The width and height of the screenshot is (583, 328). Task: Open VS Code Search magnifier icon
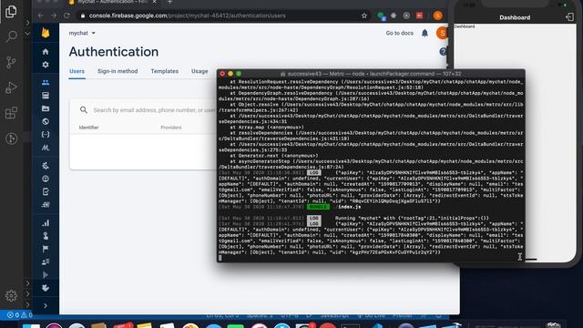click(11, 36)
